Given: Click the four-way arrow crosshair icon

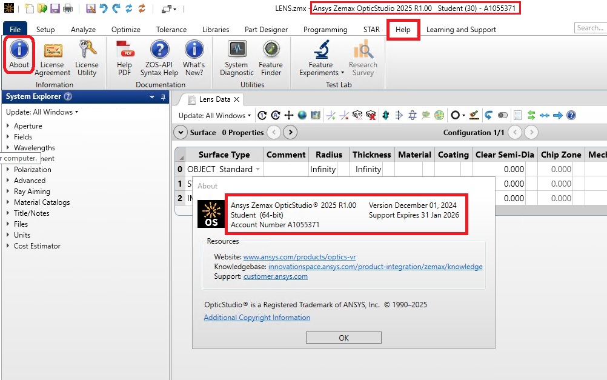Looking at the screenshot, I should (289, 115).
